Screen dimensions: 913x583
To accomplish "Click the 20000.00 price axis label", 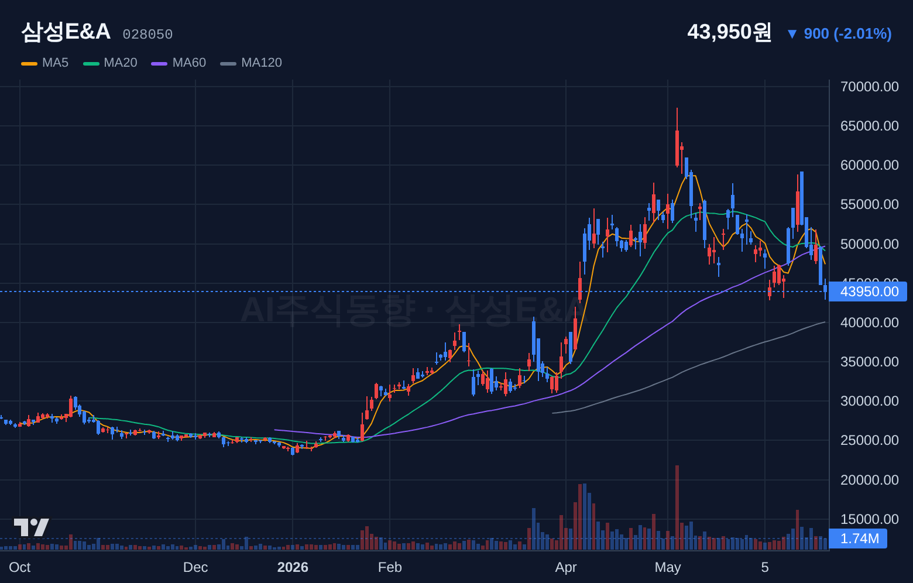I will click(x=869, y=480).
